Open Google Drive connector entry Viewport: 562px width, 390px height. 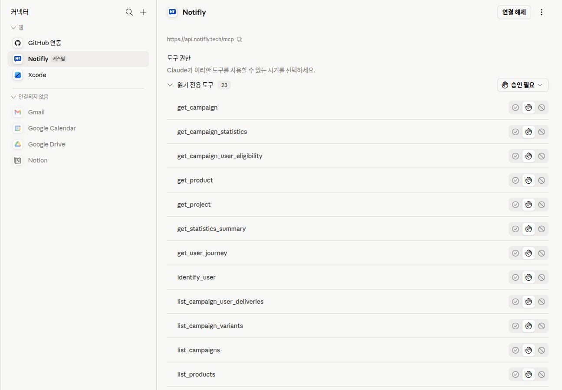[78, 144]
